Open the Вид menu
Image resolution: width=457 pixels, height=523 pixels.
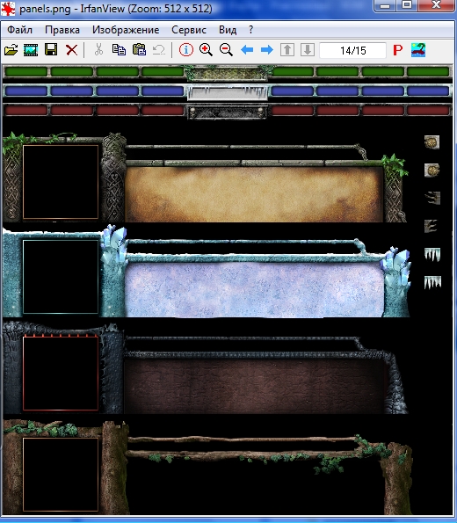click(x=228, y=30)
